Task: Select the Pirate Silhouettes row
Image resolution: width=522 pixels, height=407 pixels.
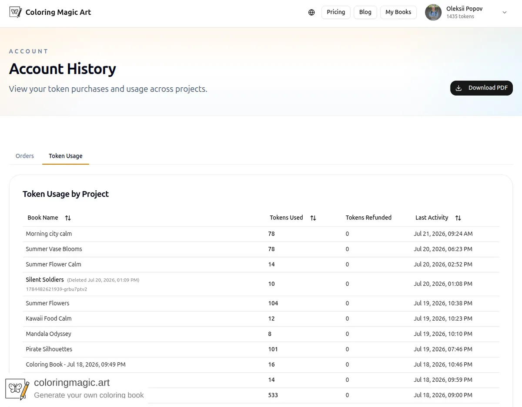Action: pyautogui.click(x=261, y=349)
